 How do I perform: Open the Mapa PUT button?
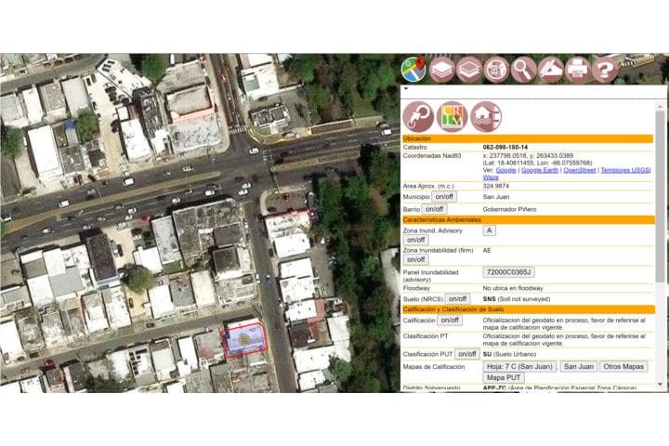coord(504,378)
